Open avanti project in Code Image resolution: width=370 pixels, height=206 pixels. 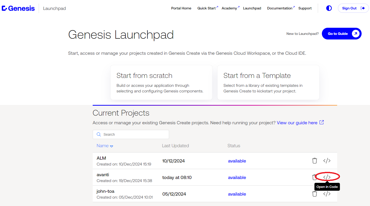click(327, 177)
